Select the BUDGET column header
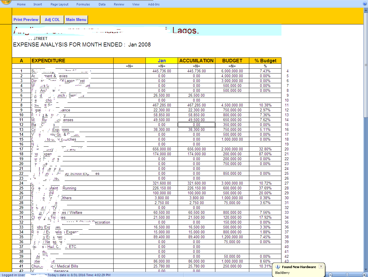This screenshot has height=277, width=368. pyautogui.click(x=232, y=61)
